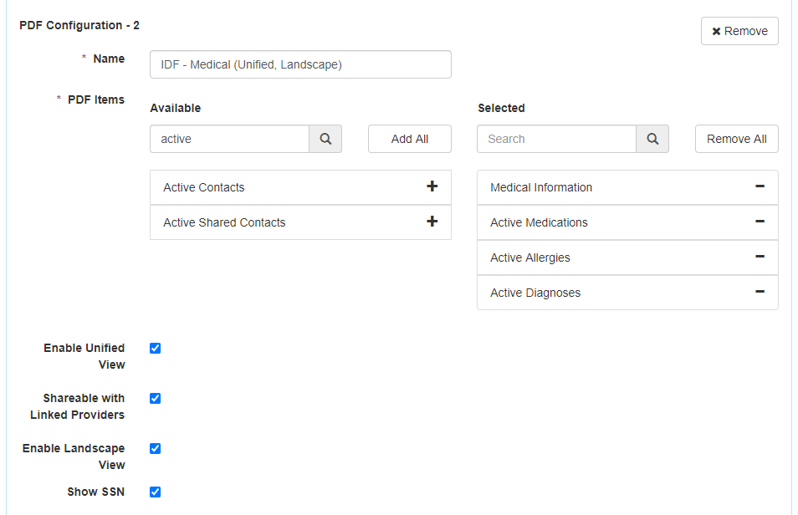
Task: Remove PDF Configuration 2 entirely
Action: pyautogui.click(x=739, y=31)
